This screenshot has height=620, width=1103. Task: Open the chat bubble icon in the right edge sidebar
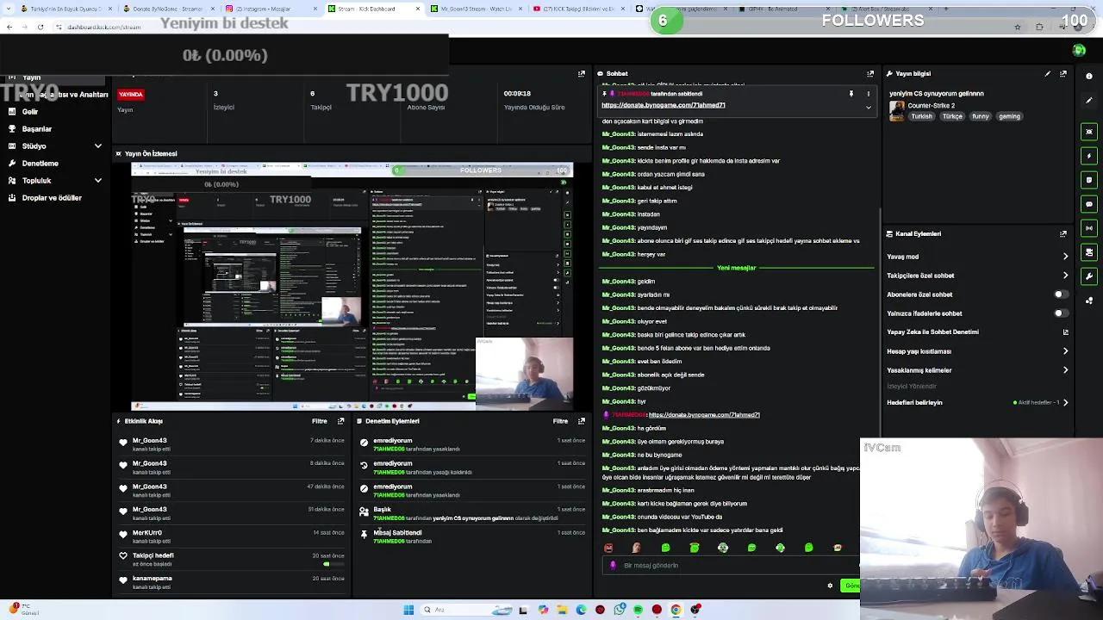1089,204
